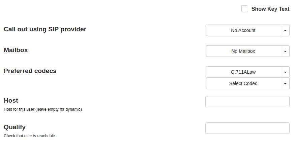The height and width of the screenshot is (147, 298).
Task: Open the No Account SIP provider selector
Action: [243, 30]
